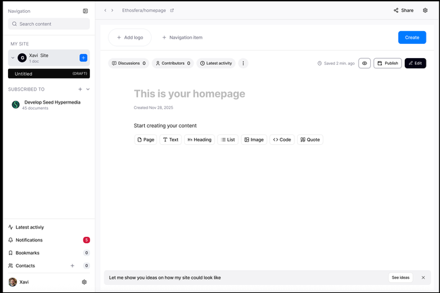Open account settings gear beside Xavi
440x293 pixels.
click(85, 282)
